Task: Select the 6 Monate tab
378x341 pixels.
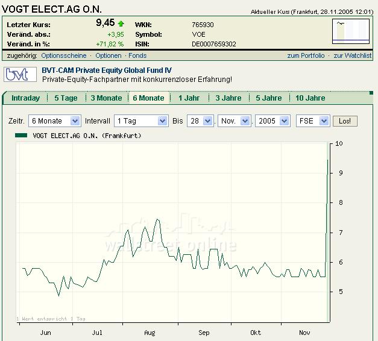Action: (x=148, y=98)
